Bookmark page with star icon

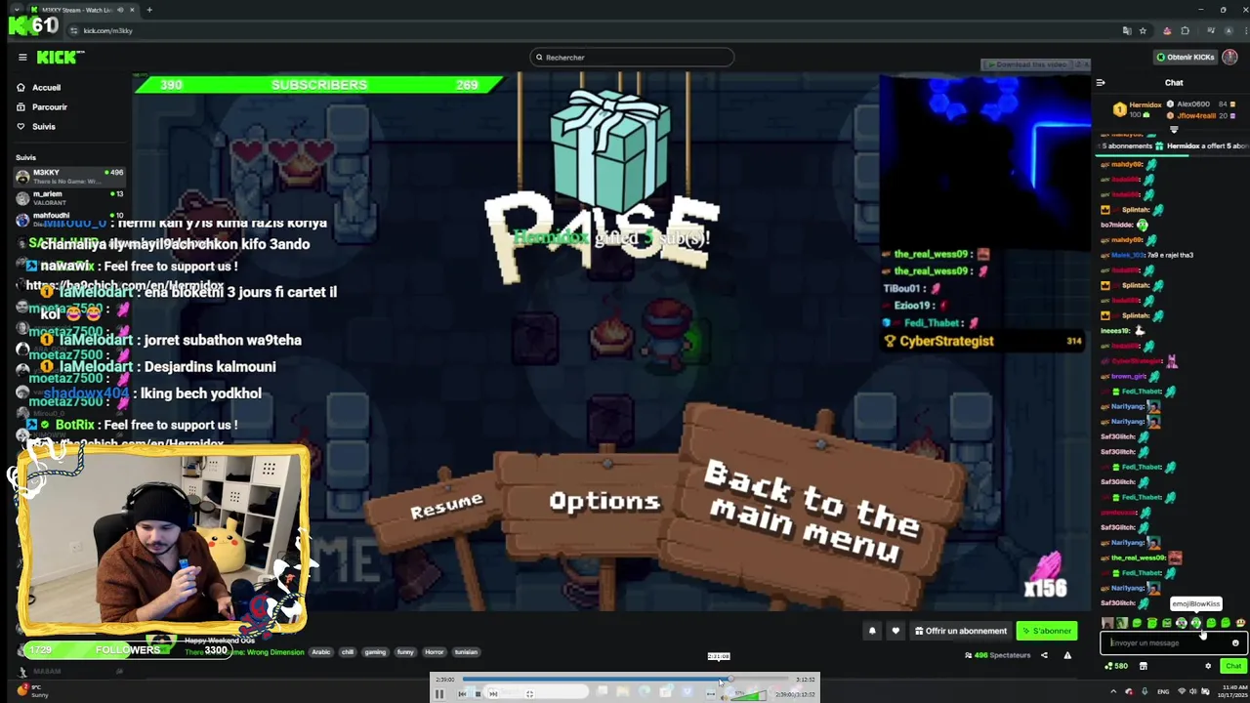(x=1143, y=30)
